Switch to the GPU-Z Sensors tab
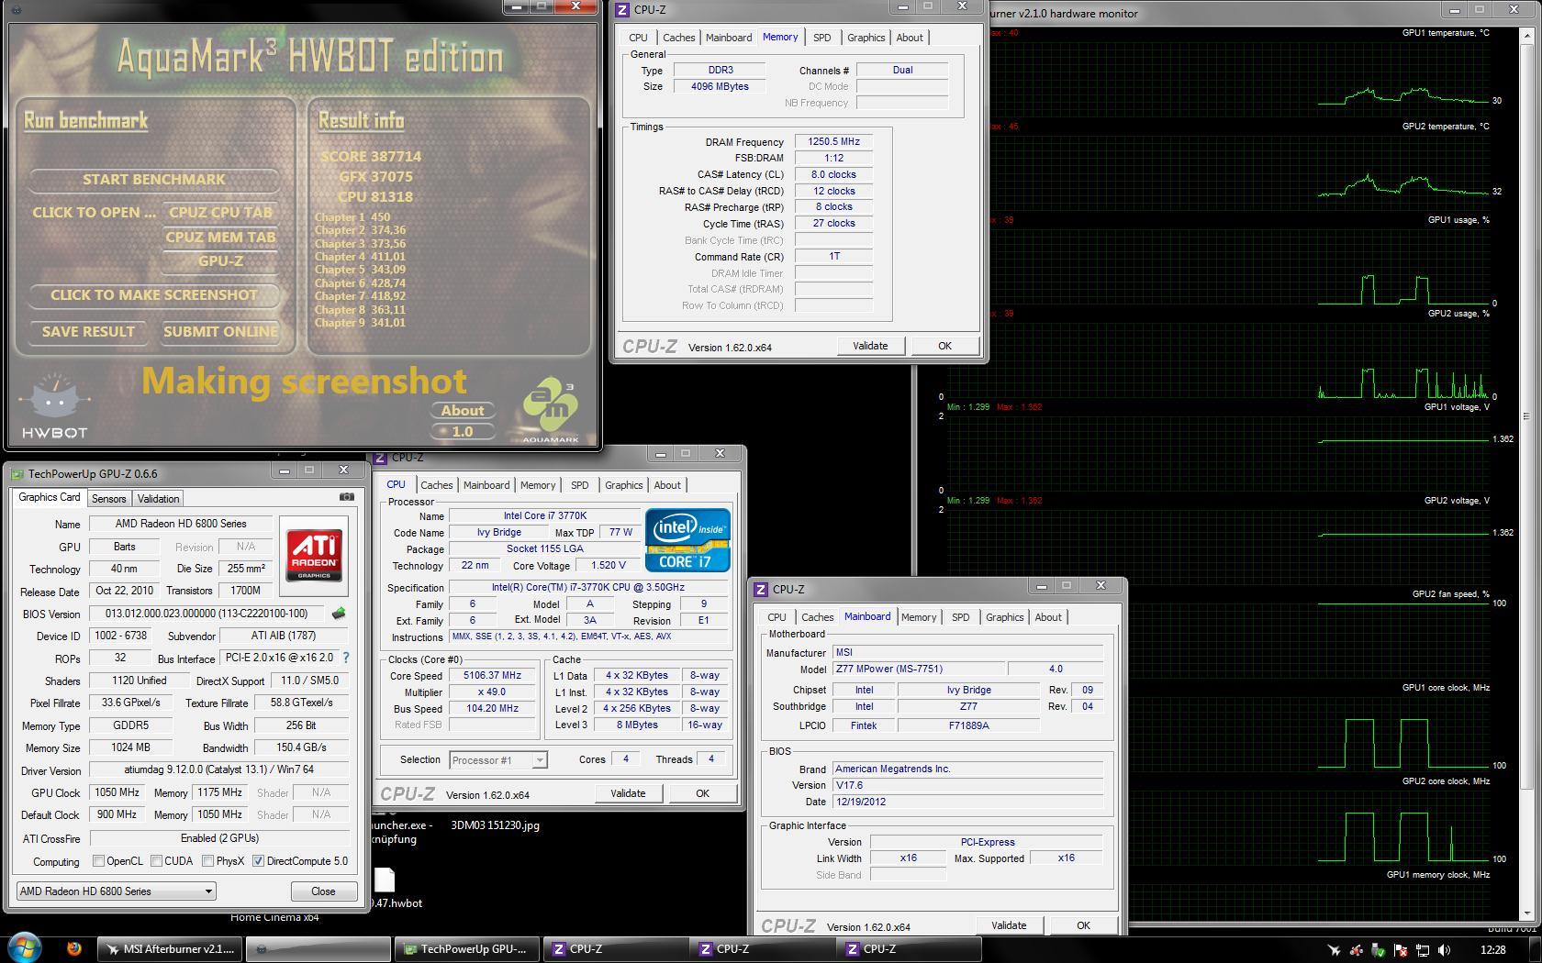 [x=108, y=498]
